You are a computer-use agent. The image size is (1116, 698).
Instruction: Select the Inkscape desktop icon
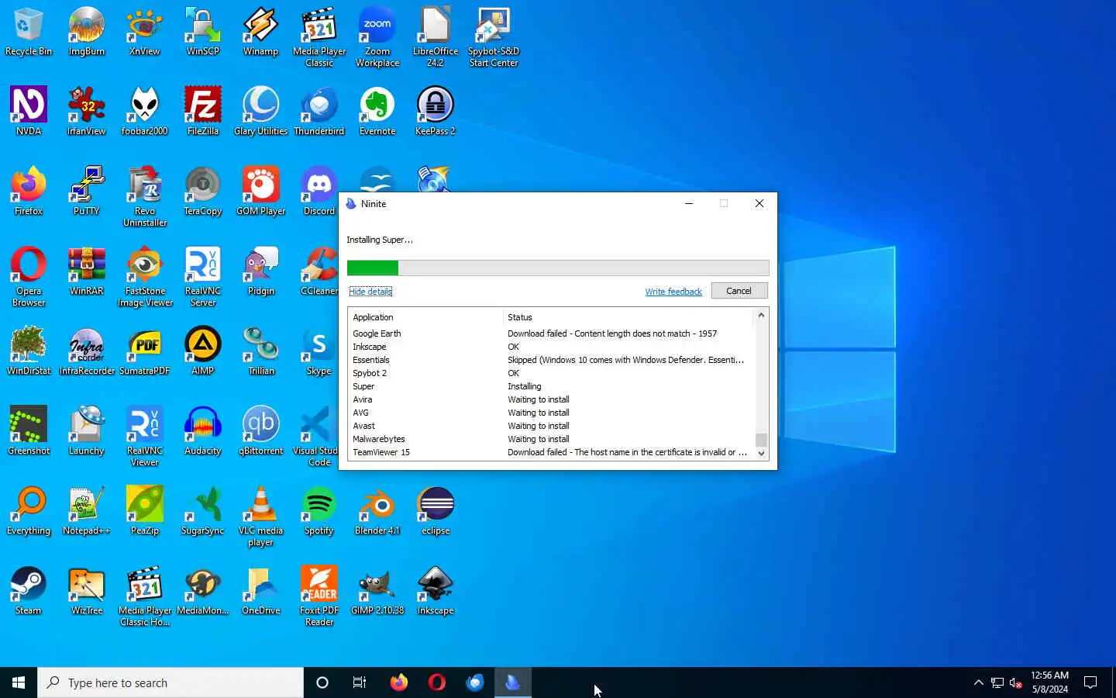tap(436, 591)
